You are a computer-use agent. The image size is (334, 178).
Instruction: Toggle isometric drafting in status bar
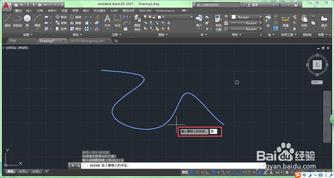point(223,172)
